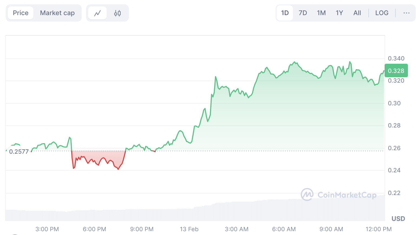Click the CoinMarketCap watermark logo
This screenshot has width=419, height=235.
click(x=339, y=195)
